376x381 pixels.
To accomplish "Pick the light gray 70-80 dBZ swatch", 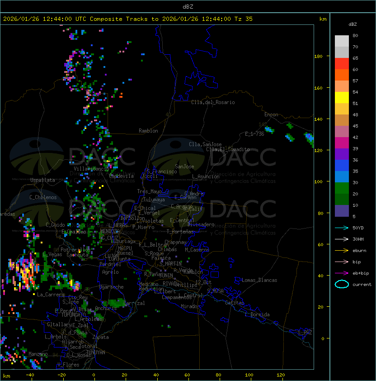I will click(342, 41).
